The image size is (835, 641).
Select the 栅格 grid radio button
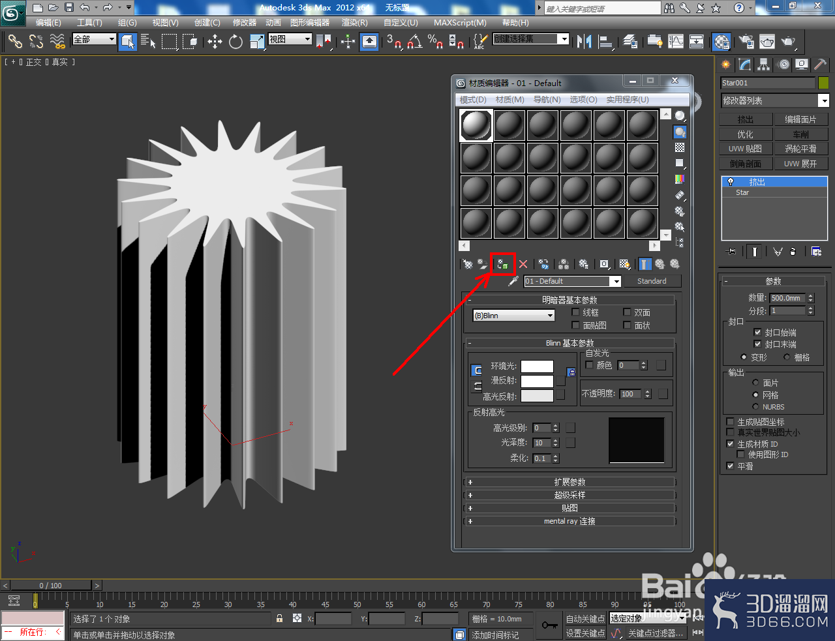pos(787,357)
